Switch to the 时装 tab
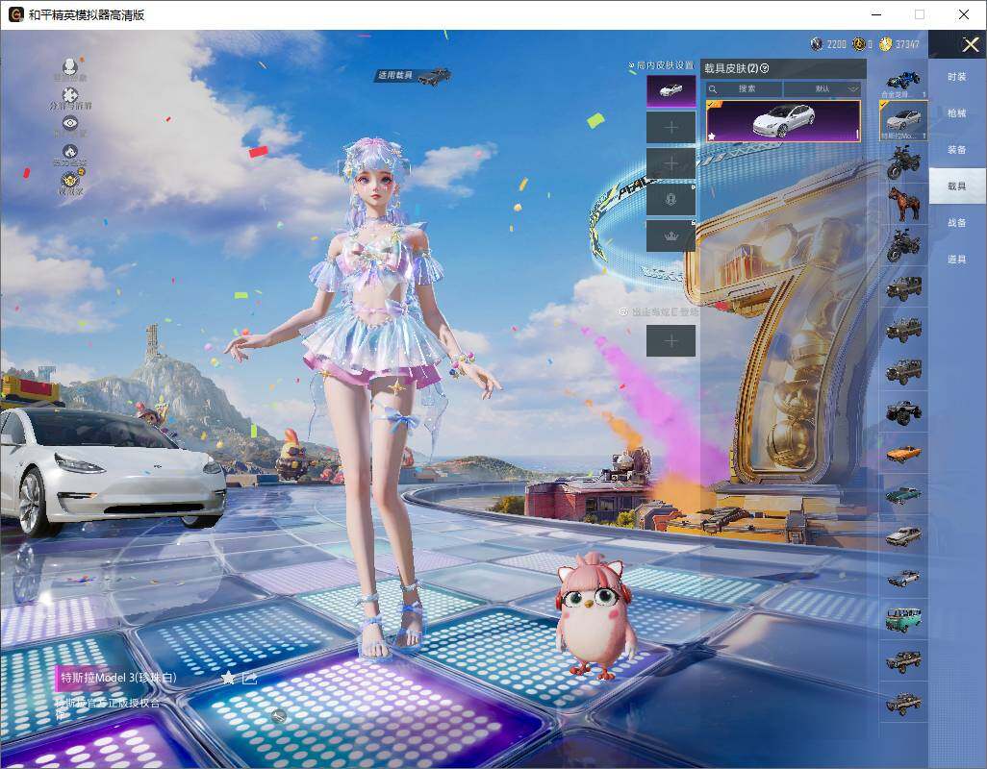Viewport: 987px width, 769px height. point(957,77)
